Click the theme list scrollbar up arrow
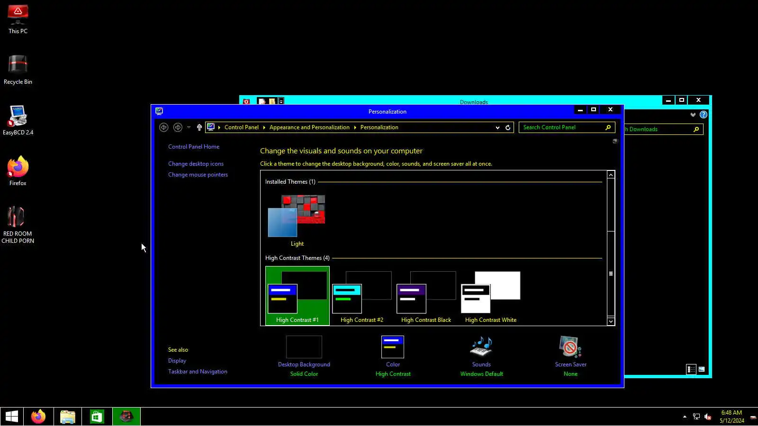The image size is (758, 426). click(x=611, y=175)
